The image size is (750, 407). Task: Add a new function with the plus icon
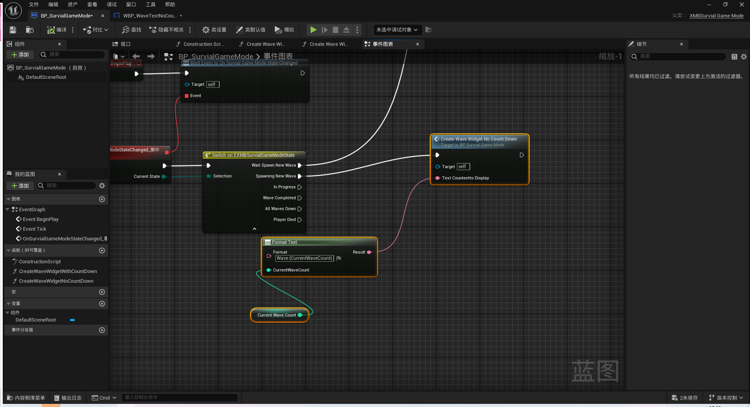102,250
